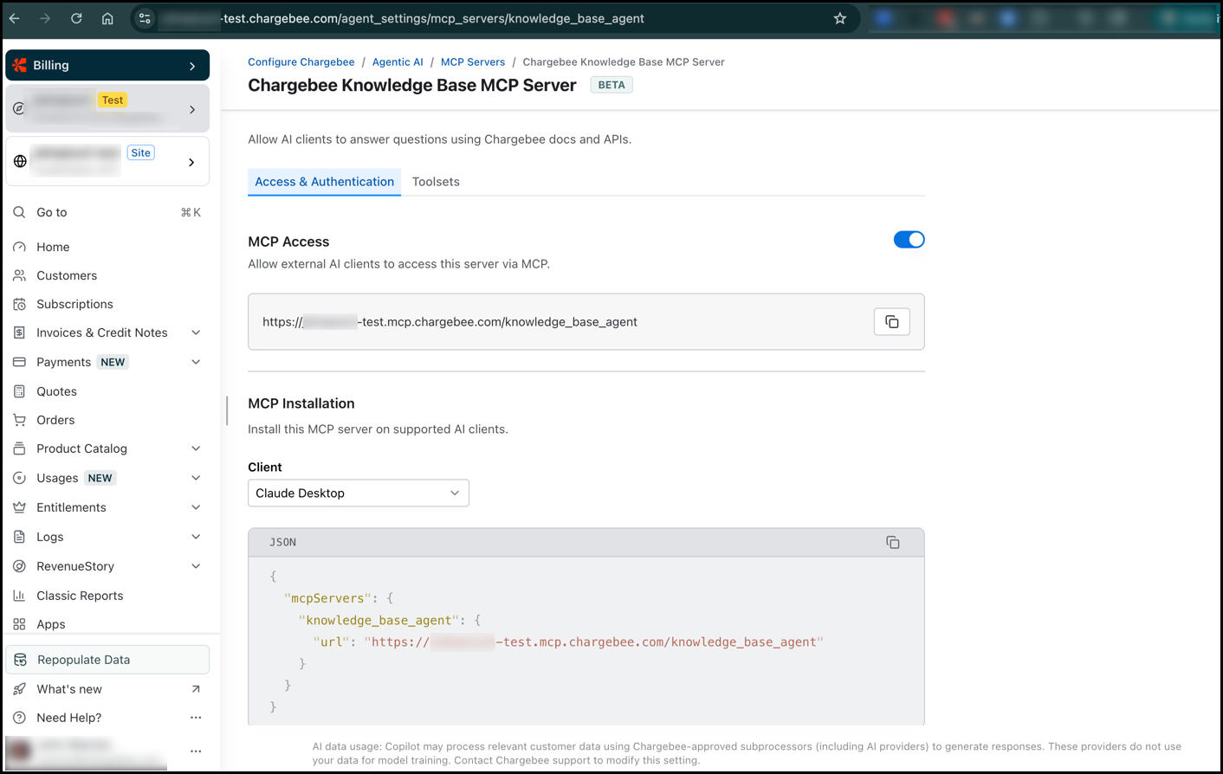1223x774 pixels.
Task: Click the BETA badge beside title
Action: [x=611, y=85]
